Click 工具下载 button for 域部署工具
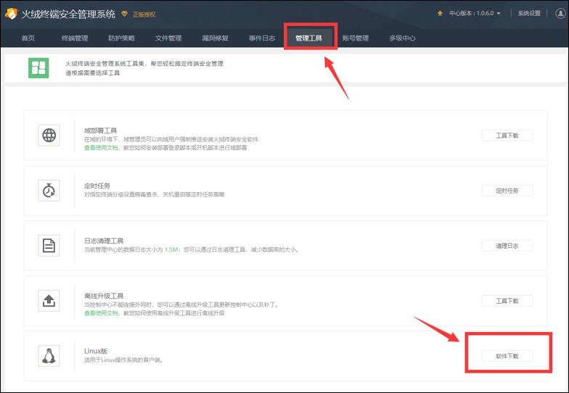Image resolution: width=569 pixels, height=393 pixels. (507, 135)
